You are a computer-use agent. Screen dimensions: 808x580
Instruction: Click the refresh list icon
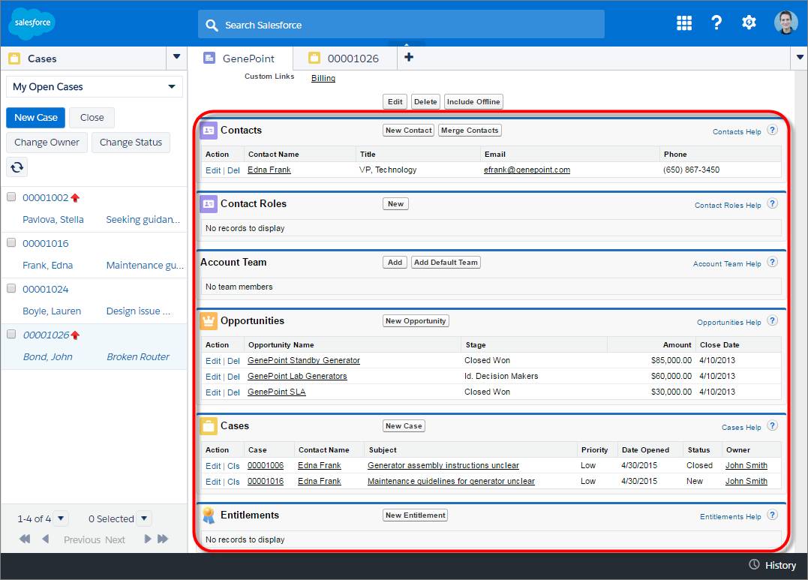pos(17,167)
